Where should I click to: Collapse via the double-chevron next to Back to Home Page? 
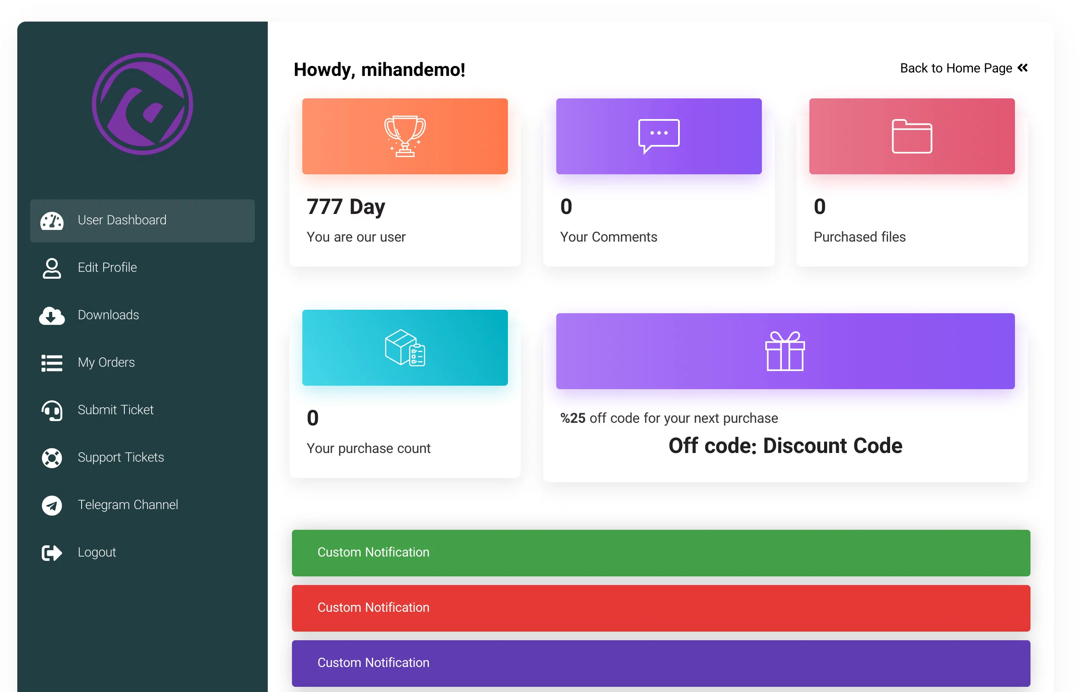[1023, 68]
